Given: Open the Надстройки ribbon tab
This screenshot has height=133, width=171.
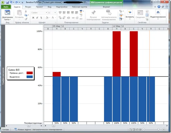Looking at the screenshot, I should 62,7.
